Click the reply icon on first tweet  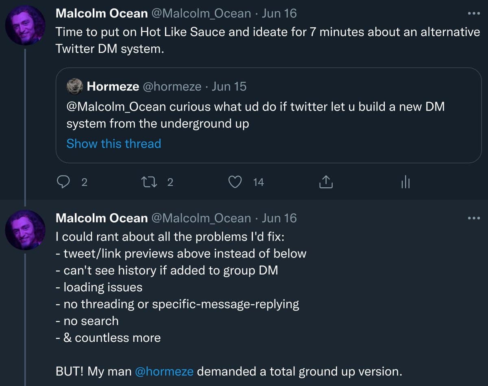(63, 183)
